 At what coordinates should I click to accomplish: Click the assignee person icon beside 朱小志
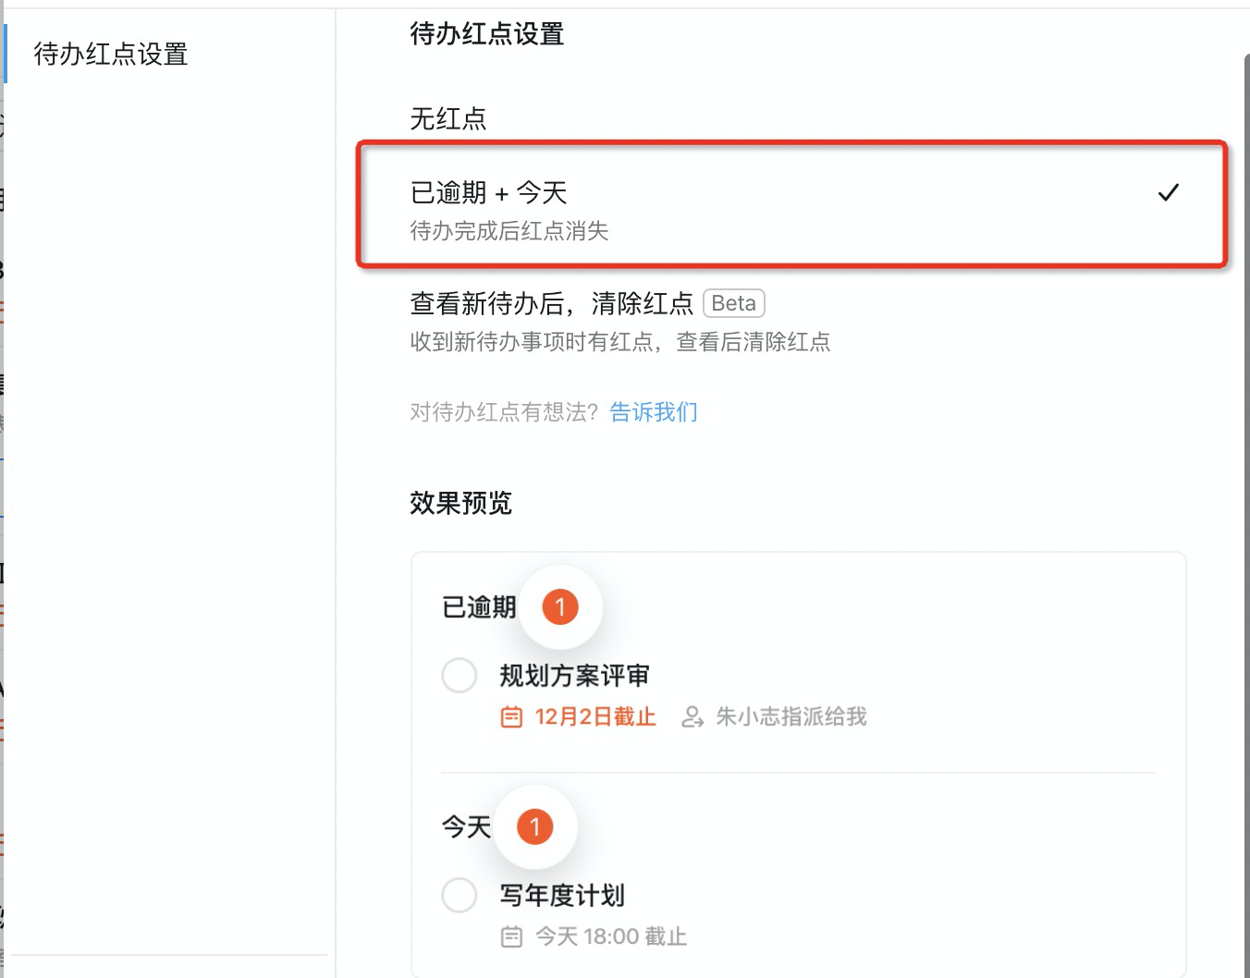pyautogui.click(x=692, y=716)
